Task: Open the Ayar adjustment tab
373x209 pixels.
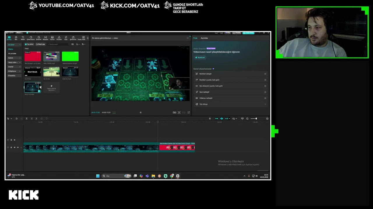Action: tap(66, 38)
